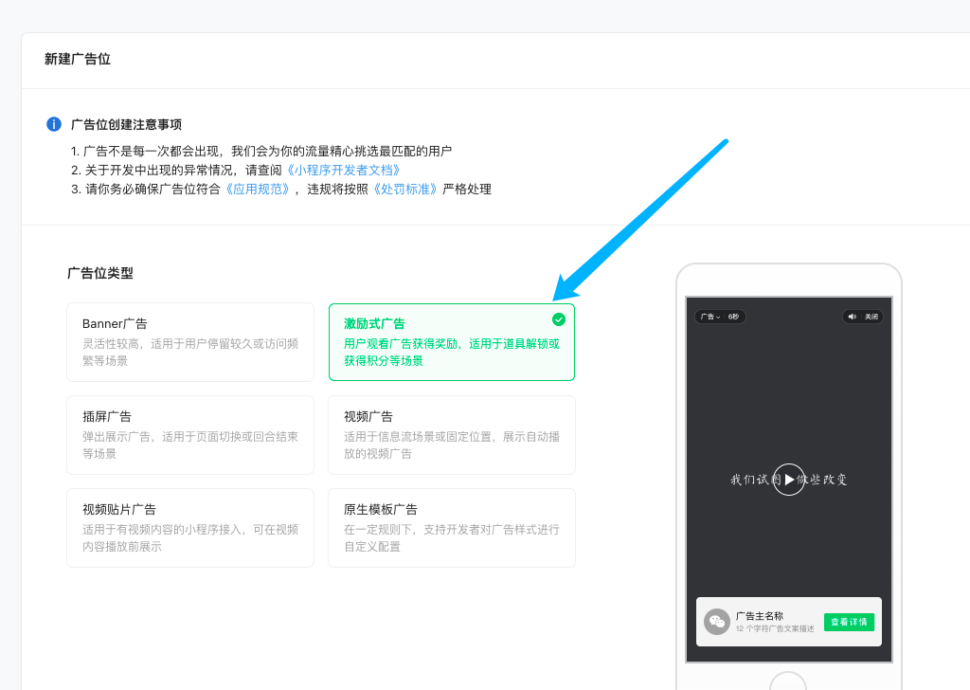Select the 激励式广告 card
Image resolution: width=970 pixels, height=690 pixels.
coord(451,342)
